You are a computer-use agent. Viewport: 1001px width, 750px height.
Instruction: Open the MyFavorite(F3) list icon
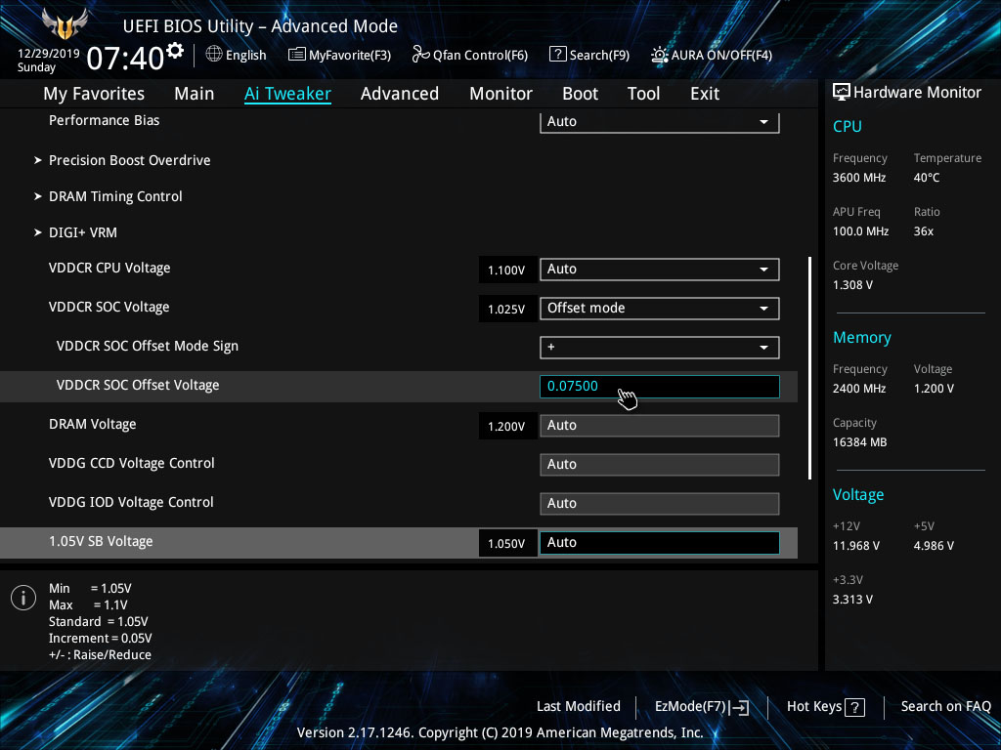[296, 55]
